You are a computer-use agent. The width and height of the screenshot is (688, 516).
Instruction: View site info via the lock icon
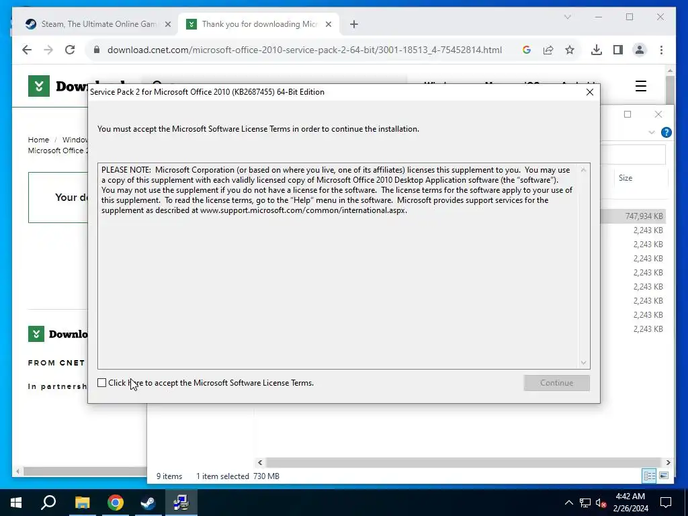(x=97, y=50)
